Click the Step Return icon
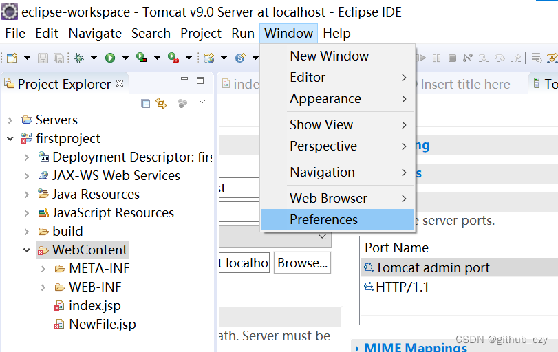 click(x=515, y=58)
